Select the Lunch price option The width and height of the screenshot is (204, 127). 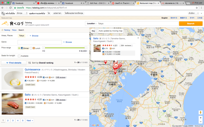pos(31,48)
